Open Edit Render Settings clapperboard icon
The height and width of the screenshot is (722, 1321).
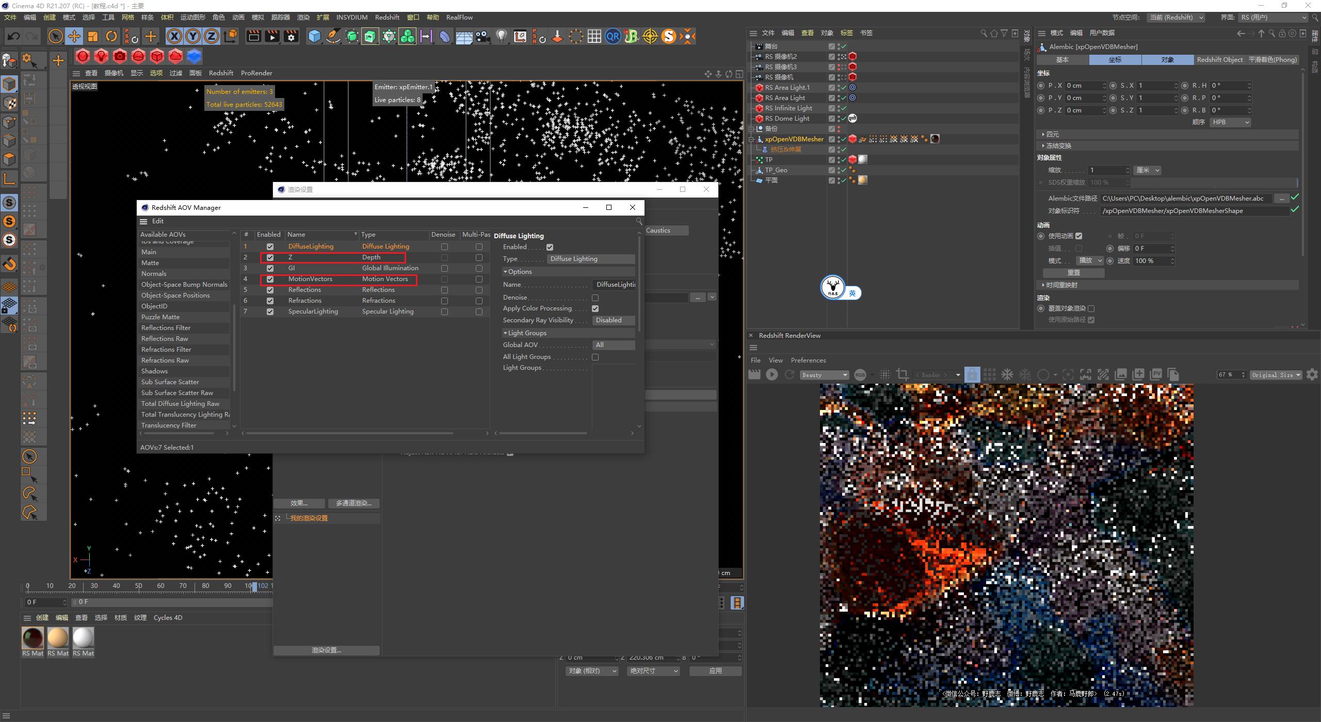coord(292,36)
